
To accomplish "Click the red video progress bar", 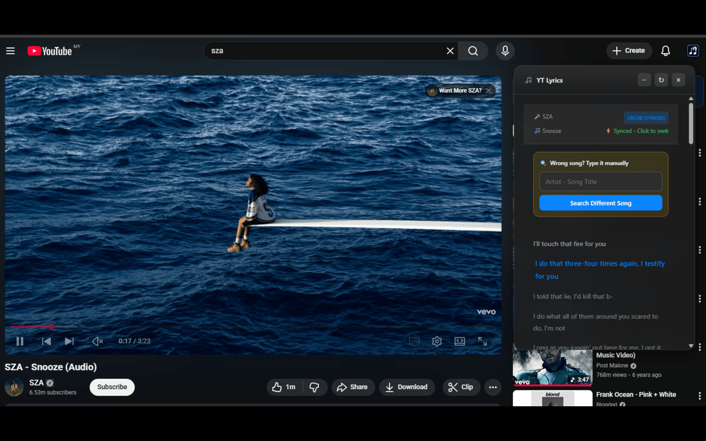I will pyautogui.click(x=30, y=326).
